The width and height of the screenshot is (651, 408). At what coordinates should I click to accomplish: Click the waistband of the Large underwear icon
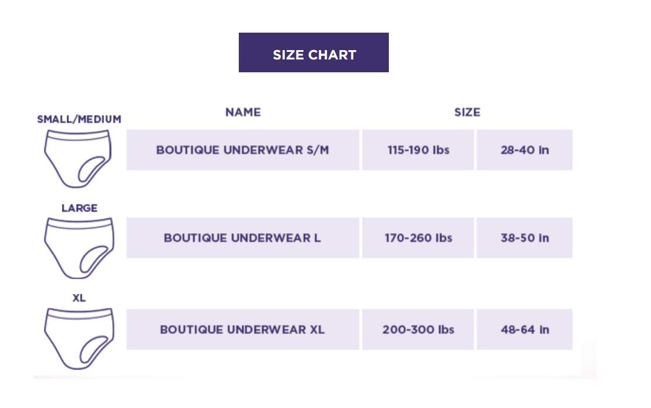79,223
